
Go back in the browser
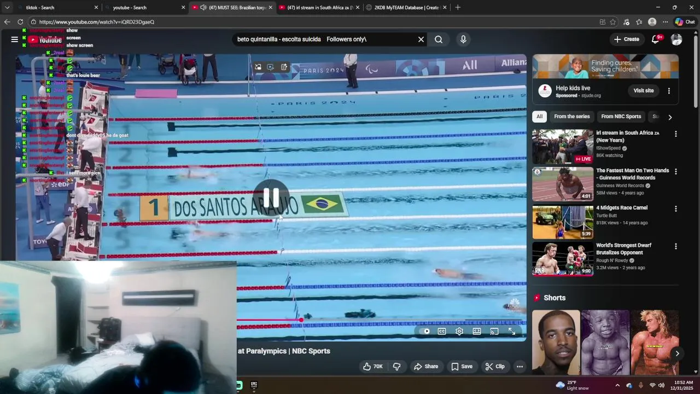(7, 22)
